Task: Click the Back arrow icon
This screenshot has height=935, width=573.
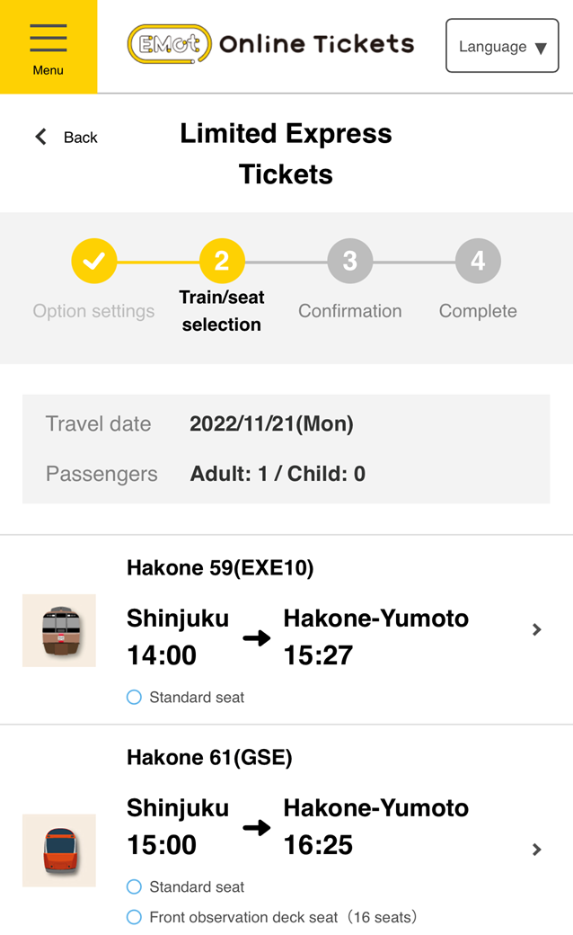Action: coord(40,138)
